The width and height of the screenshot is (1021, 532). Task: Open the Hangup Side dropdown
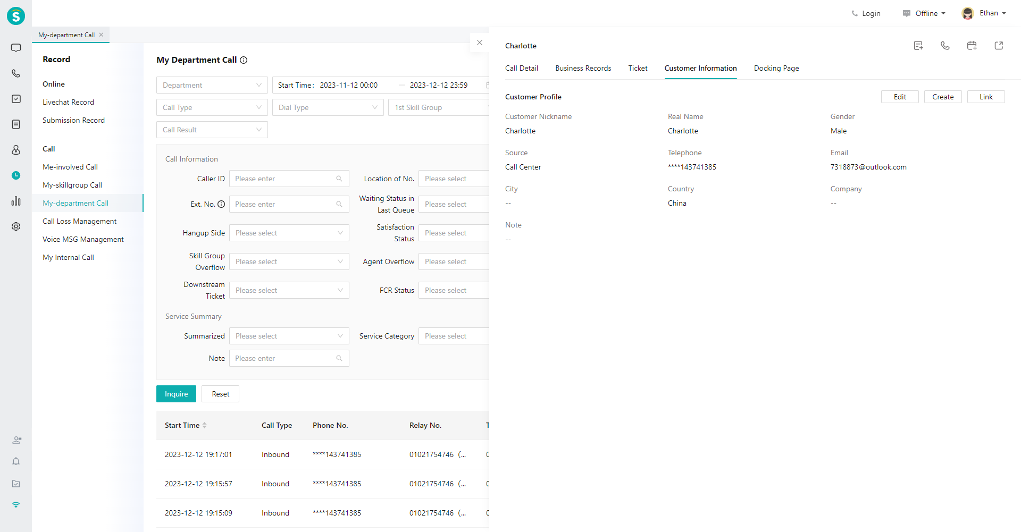[289, 233]
